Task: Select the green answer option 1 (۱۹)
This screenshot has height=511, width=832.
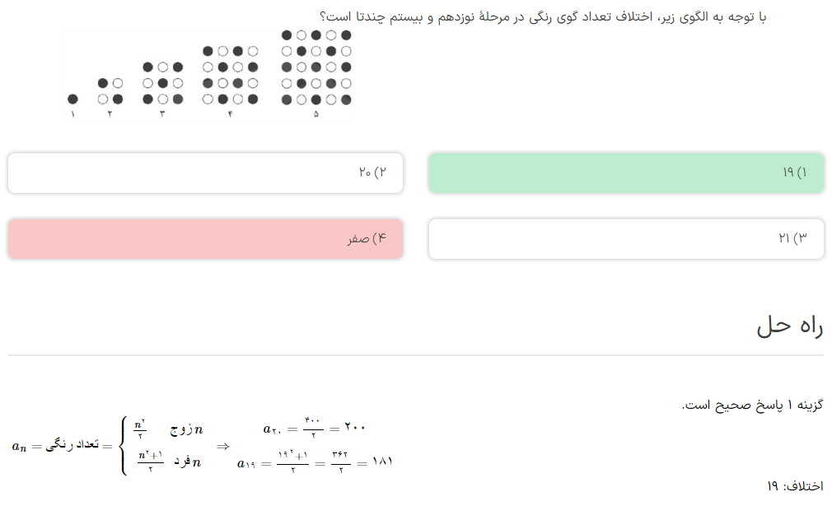Action: coord(626,173)
